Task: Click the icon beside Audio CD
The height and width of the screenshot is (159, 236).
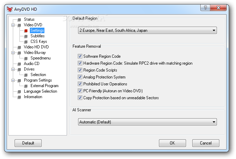Action: [x=19, y=64]
